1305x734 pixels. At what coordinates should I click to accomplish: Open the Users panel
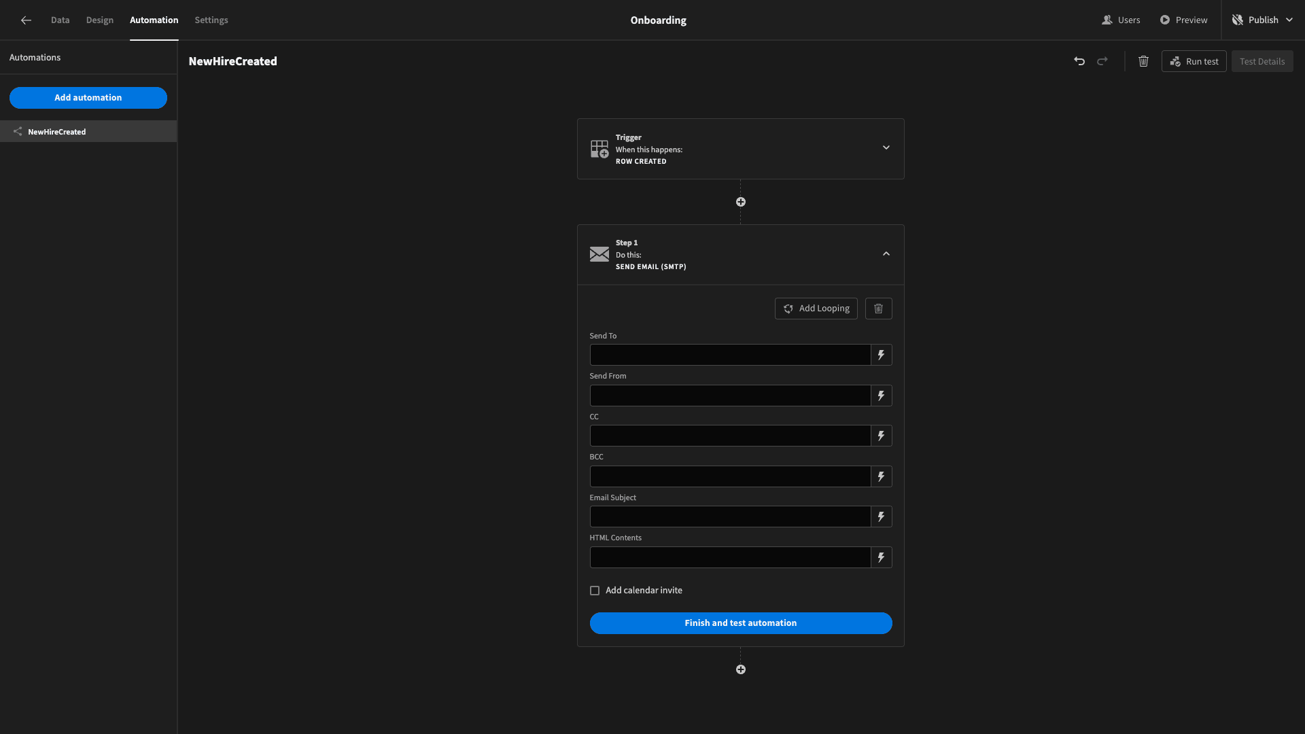1121,20
